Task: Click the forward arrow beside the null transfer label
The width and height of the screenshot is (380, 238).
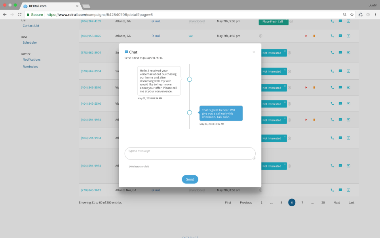Action: pyautogui.click(x=152, y=21)
